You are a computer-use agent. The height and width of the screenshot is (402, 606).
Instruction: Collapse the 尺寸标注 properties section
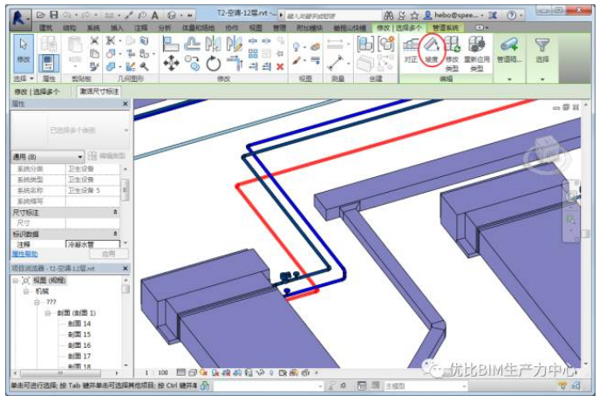pos(115,212)
